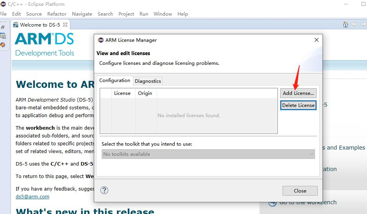This screenshot has width=367, height=214.
Task: Close the ARM License Manager with X
Action: click(x=317, y=40)
